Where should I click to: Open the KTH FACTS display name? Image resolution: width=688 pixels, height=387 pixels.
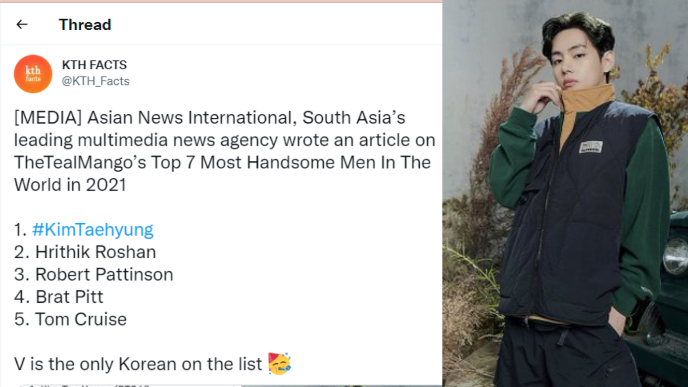[x=94, y=65]
